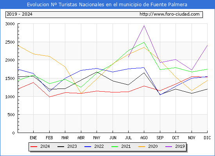This screenshot has height=156, width=215.
Task: Click the DIC month axis label
Action: [207, 138]
